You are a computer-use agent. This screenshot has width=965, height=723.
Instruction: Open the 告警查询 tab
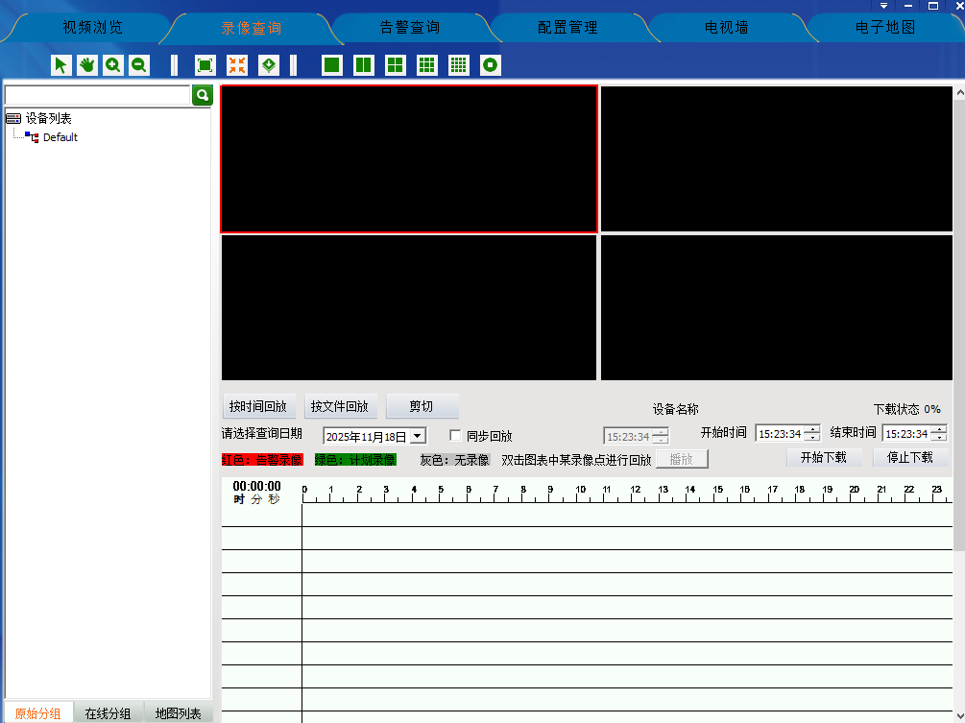click(410, 27)
